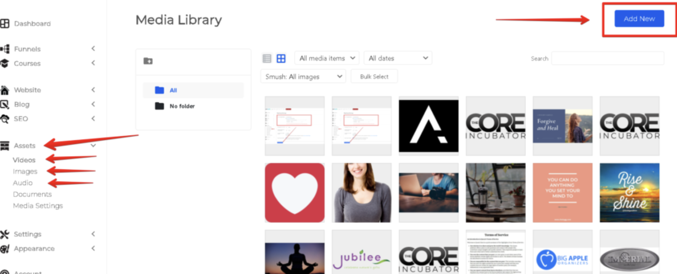The width and height of the screenshot is (677, 274).
Task: Click the SEO sidebar icon
Action: (5, 119)
